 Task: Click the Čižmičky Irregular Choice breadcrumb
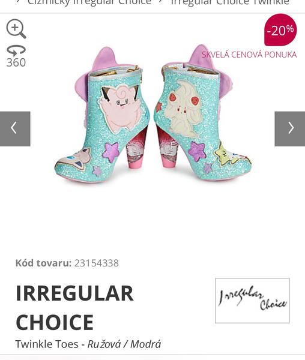pyautogui.click(x=89, y=2)
